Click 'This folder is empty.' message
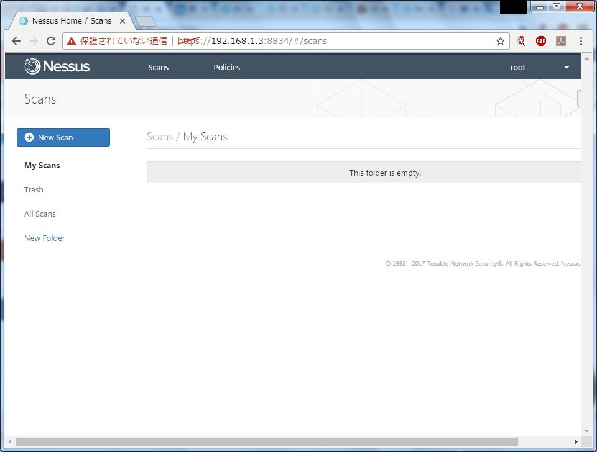The width and height of the screenshot is (597, 452). tap(385, 173)
